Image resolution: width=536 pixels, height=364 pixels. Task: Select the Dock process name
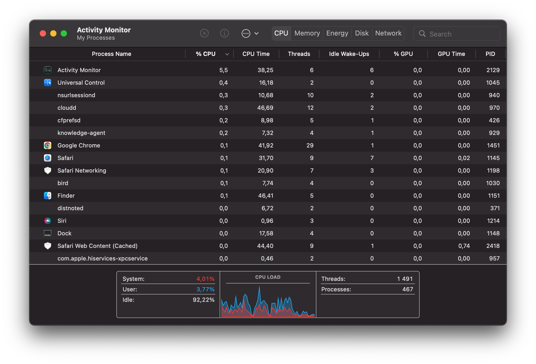tap(64, 233)
